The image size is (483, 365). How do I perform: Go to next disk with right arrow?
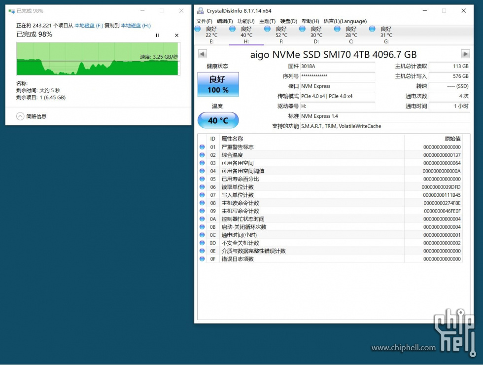(465, 54)
